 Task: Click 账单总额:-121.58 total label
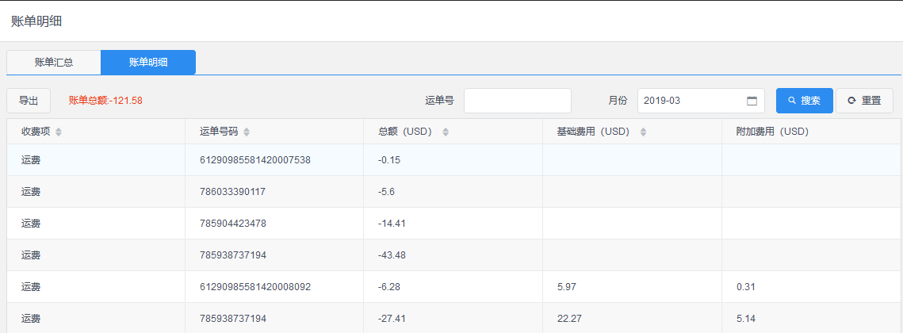[105, 101]
